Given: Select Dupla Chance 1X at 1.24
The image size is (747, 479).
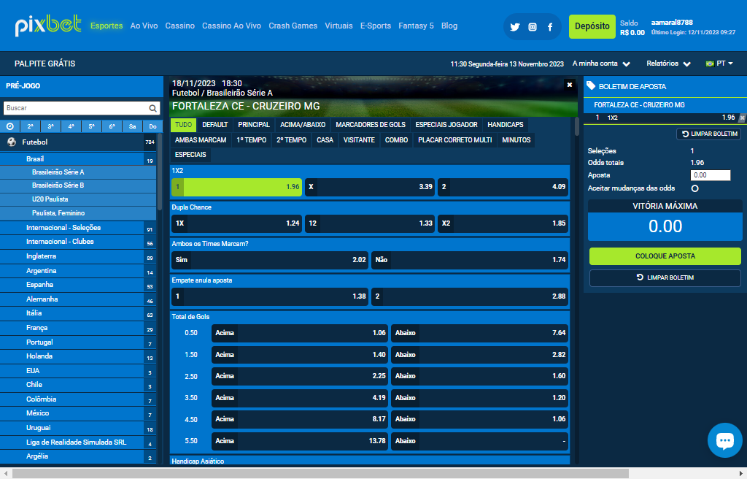Looking at the screenshot, I should tap(237, 223).
